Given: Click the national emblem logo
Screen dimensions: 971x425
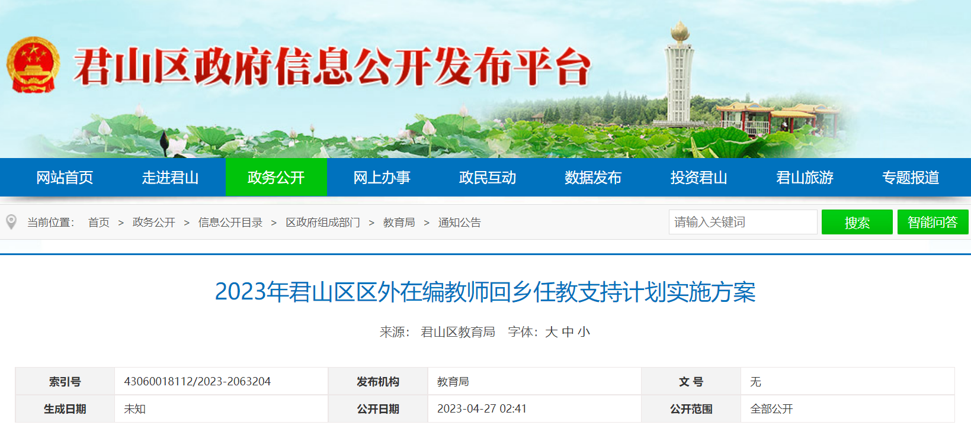Looking at the screenshot, I should 33,65.
